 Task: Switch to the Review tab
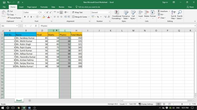point(62,7)
